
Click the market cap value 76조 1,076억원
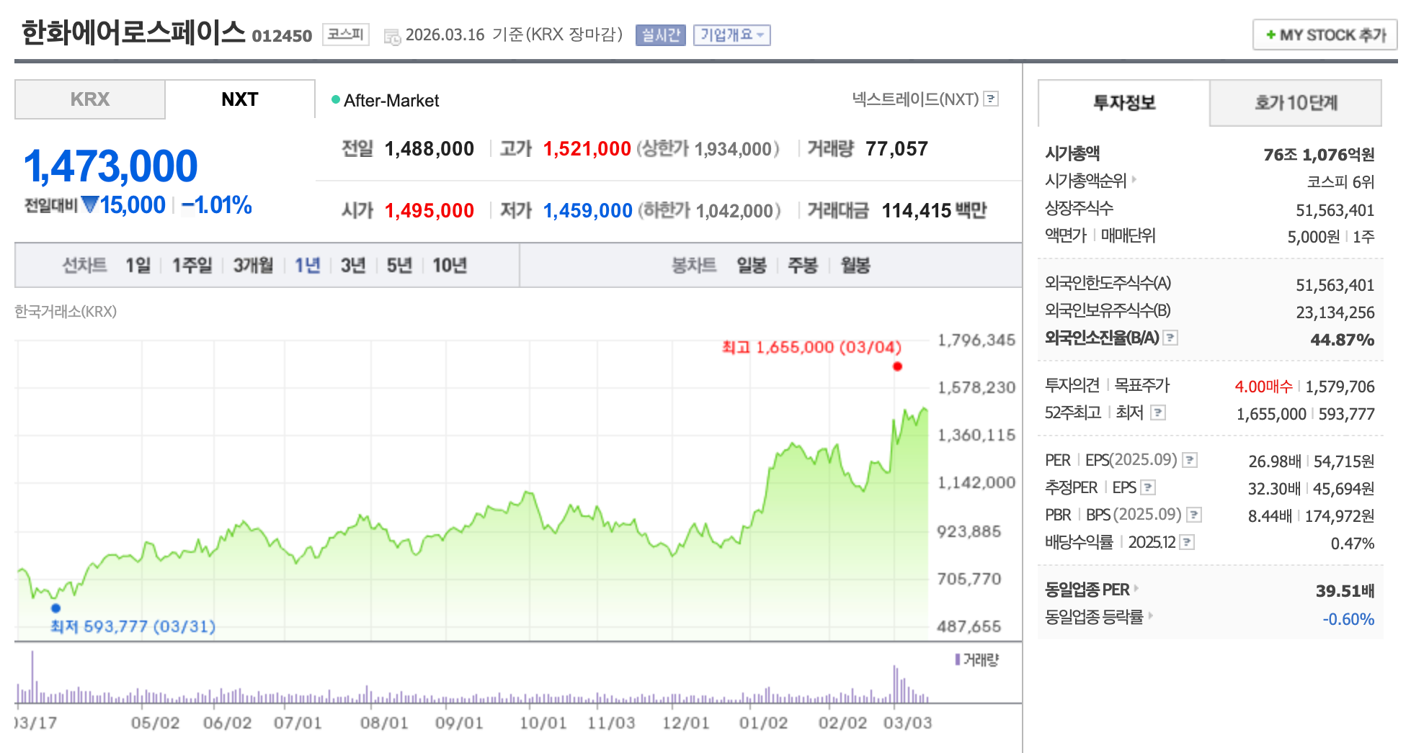coord(1319,155)
